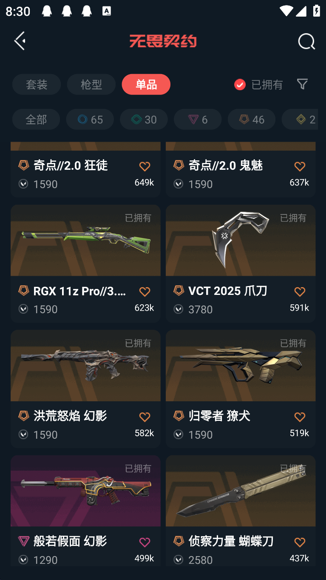Open the VCT 2025 爪刀 thumbnail
Image resolution: width=326 pixels, height=580 pixels.
point(241,240)
